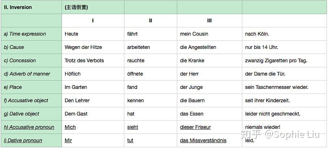Viewport: 328px width, 149px height.
Task: Click the underlined 'i) Dative pronoun' label
Action: click(23, 140)
